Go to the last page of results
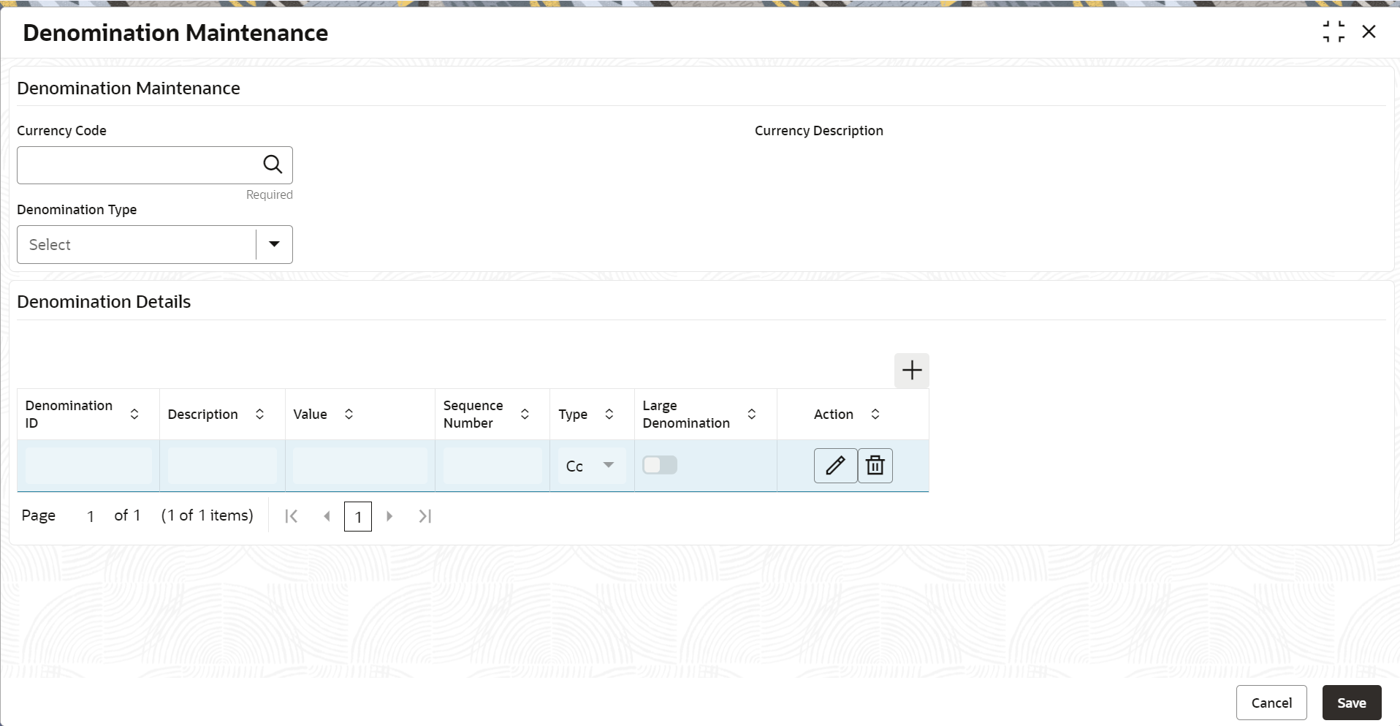The height and width of the screenshot is (726, 1400). (x=425, y=516)
